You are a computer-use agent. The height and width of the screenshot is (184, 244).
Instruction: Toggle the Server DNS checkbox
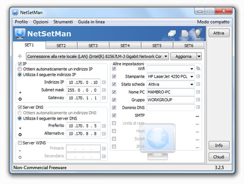pyautogui.click(x=20, y=107)
